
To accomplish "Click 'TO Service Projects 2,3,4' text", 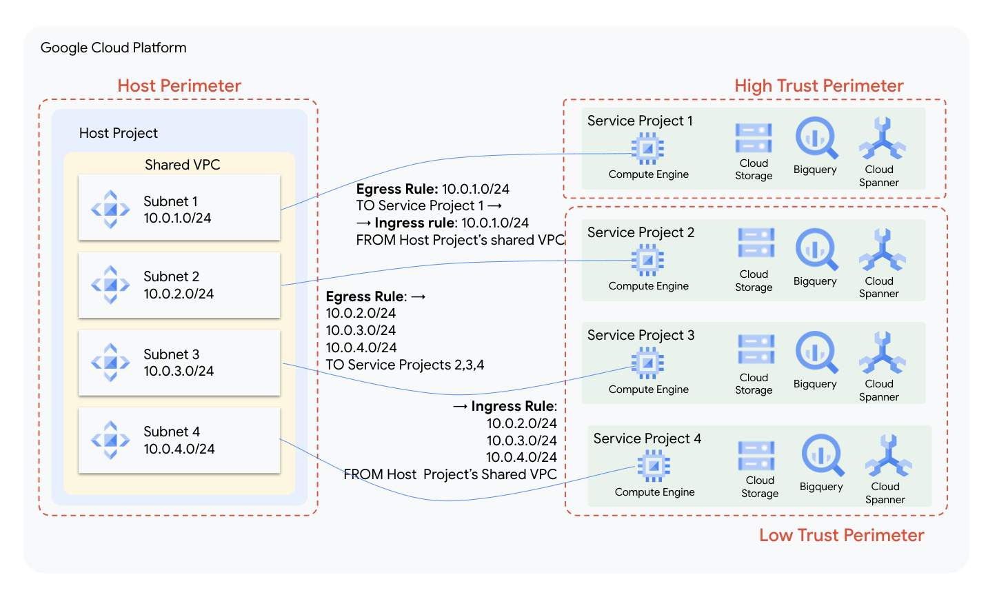I will tap(405, 365).
